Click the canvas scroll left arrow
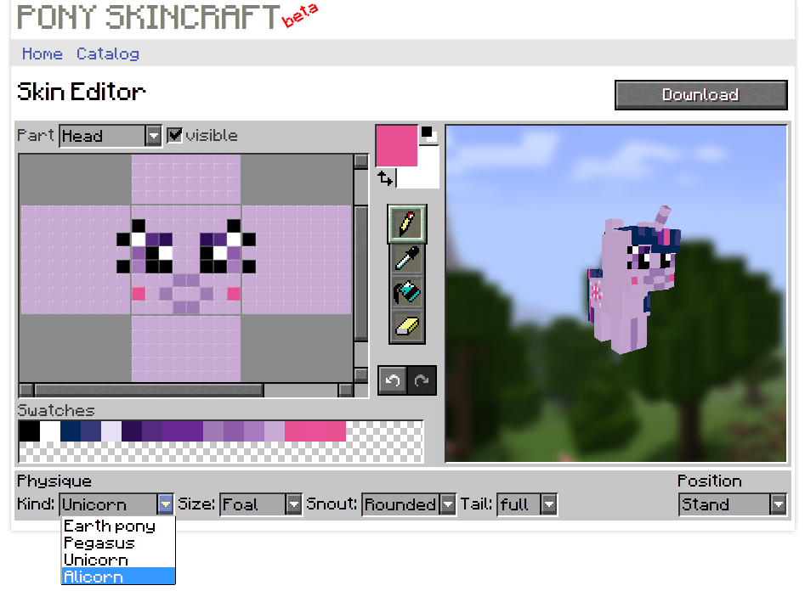805x591 pixels. point(26,391)
